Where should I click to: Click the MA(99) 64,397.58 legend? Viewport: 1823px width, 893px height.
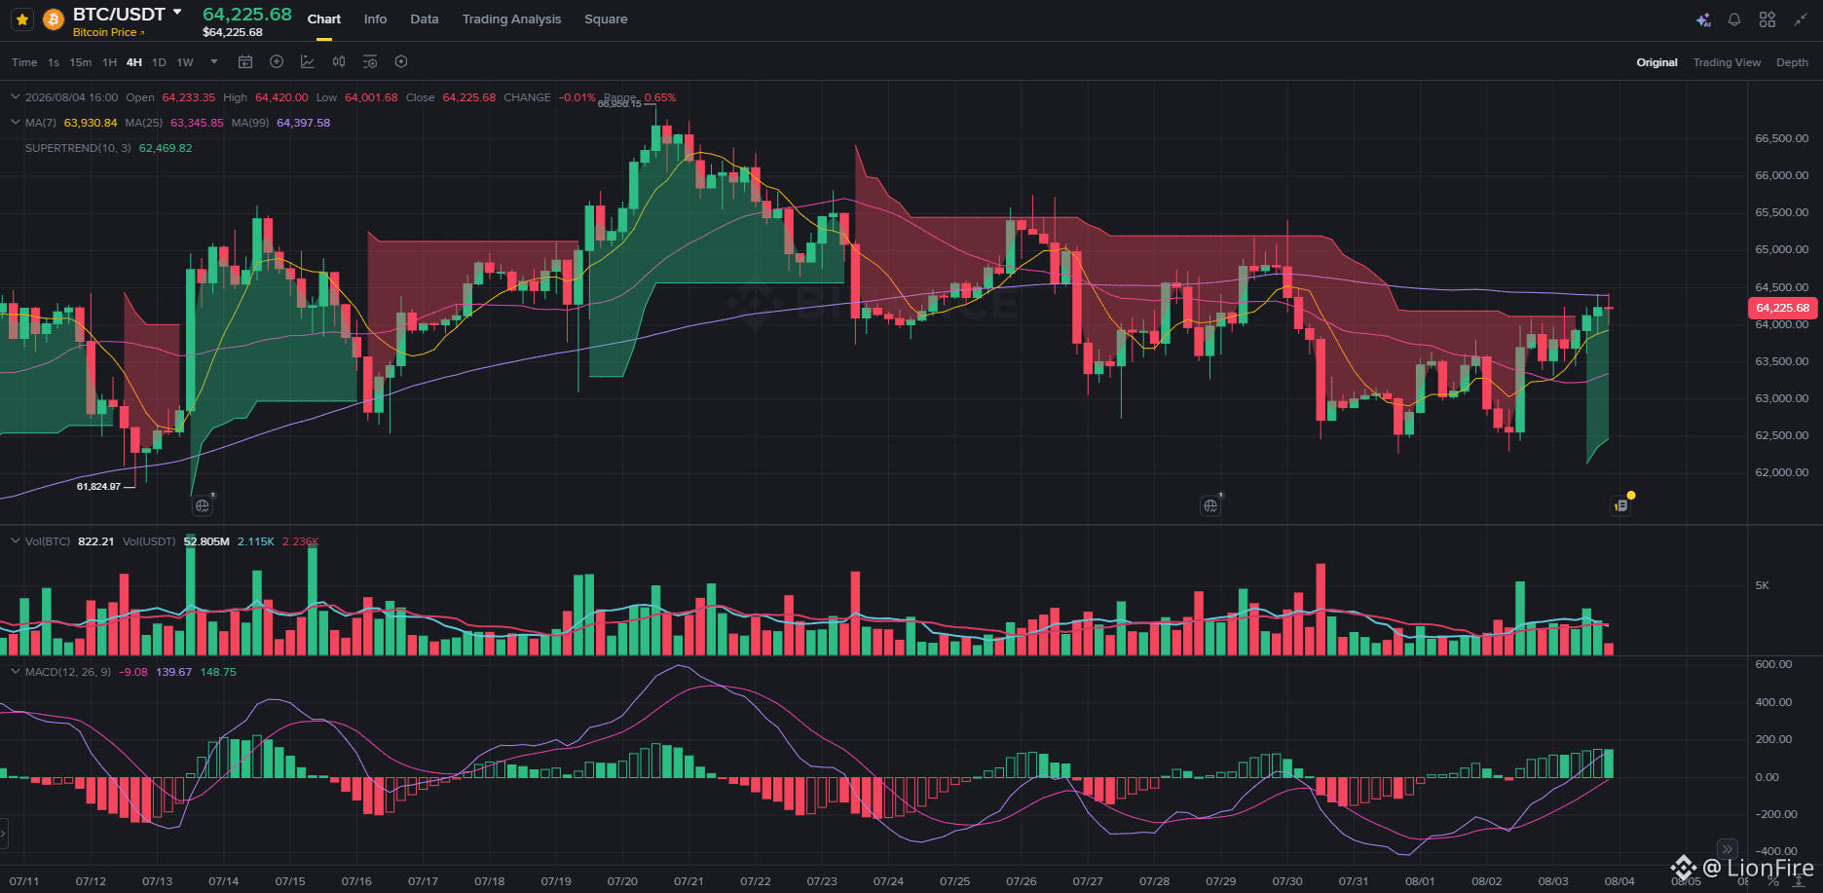280,123
